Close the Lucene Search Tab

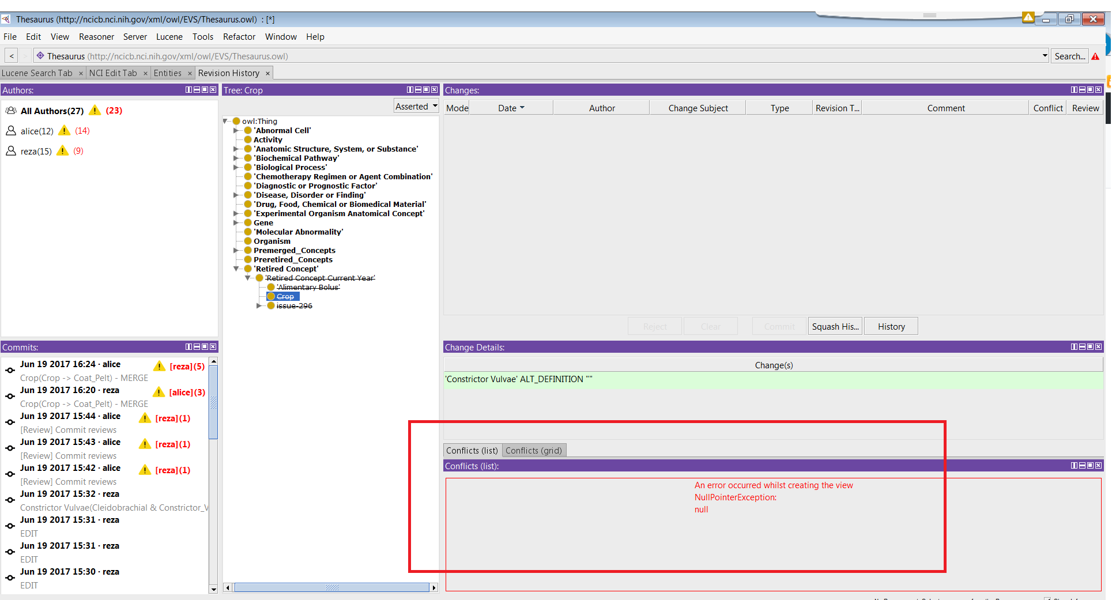(81, 74)
